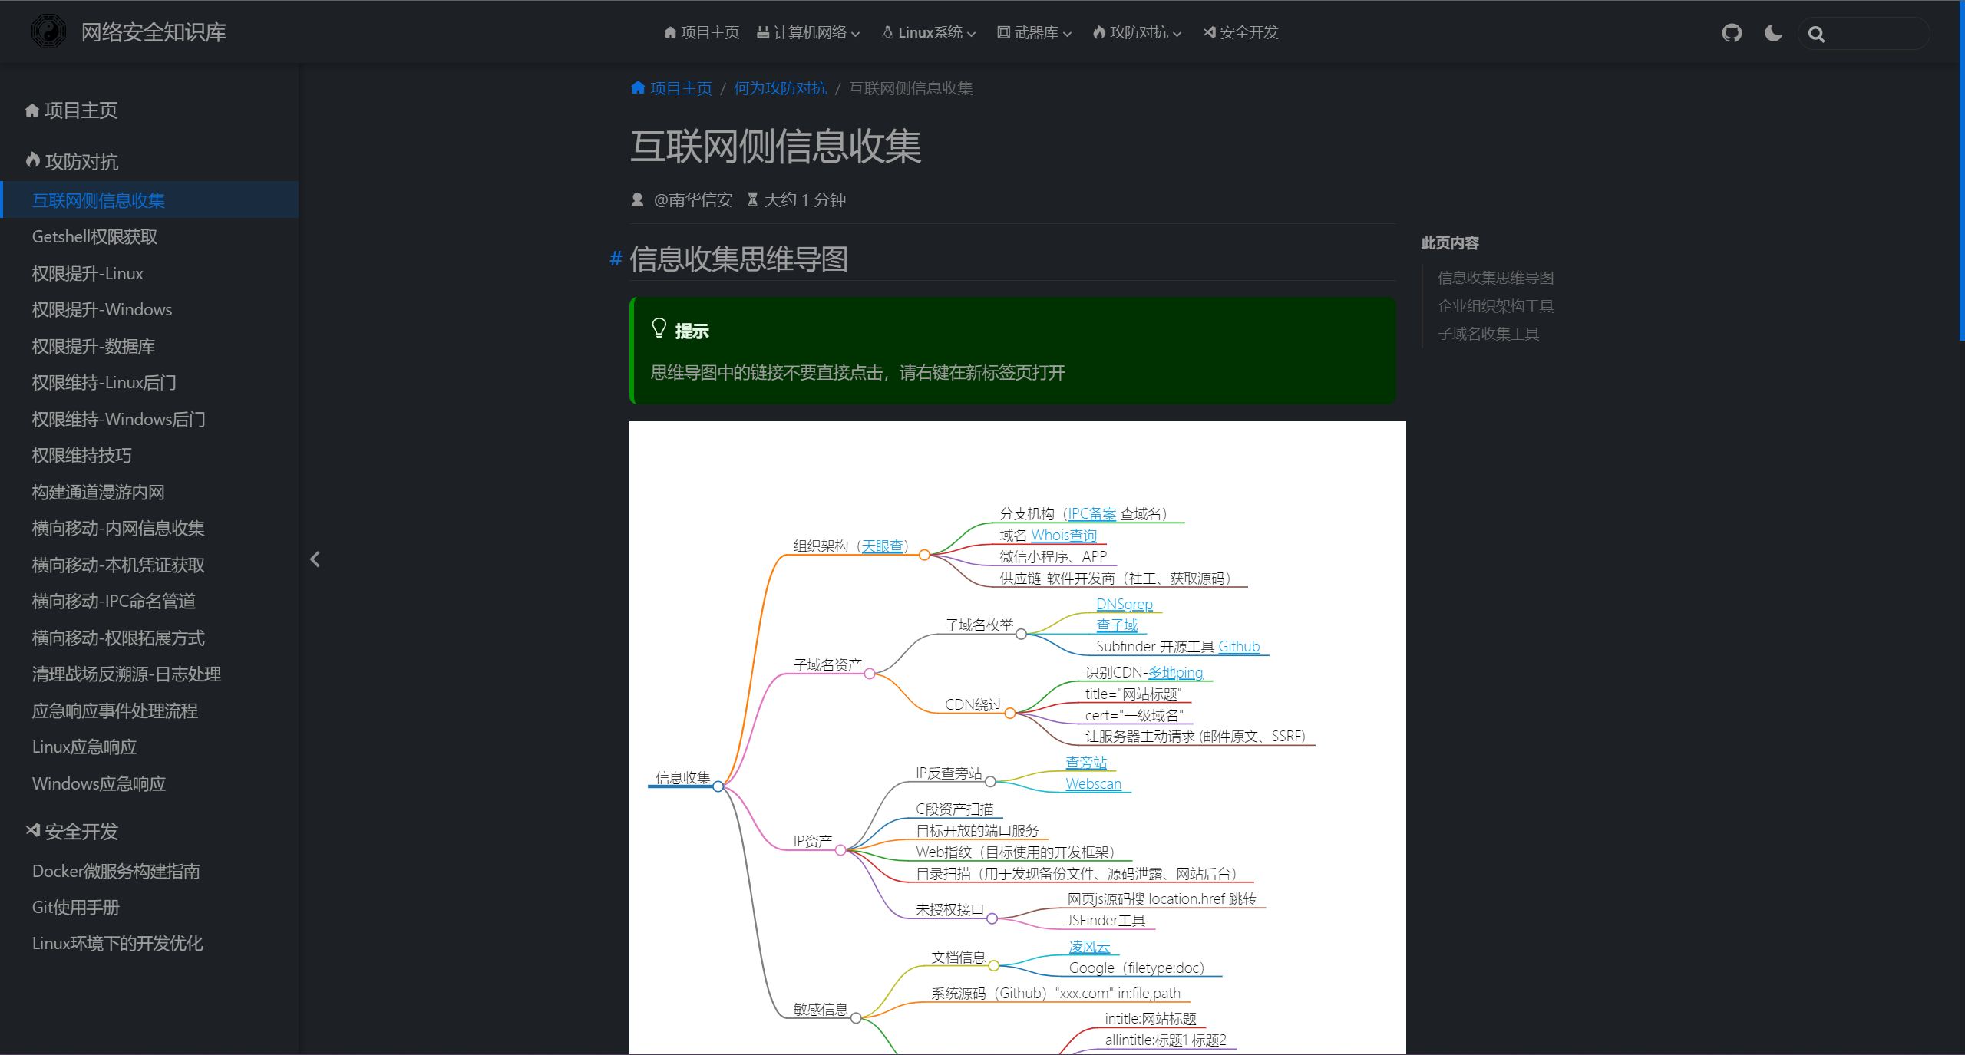Click the home icon in breadcrumb

(637, 87)
